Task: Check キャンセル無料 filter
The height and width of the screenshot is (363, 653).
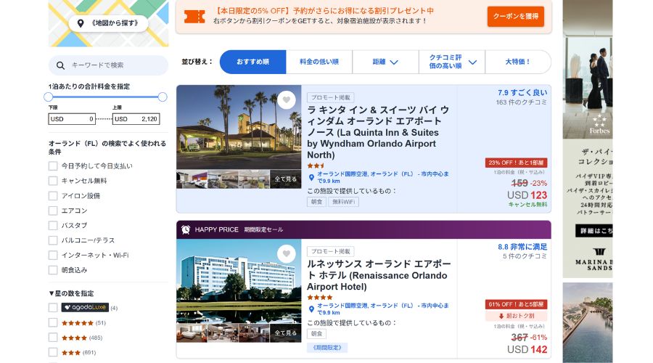Action: tap(53, 181)
